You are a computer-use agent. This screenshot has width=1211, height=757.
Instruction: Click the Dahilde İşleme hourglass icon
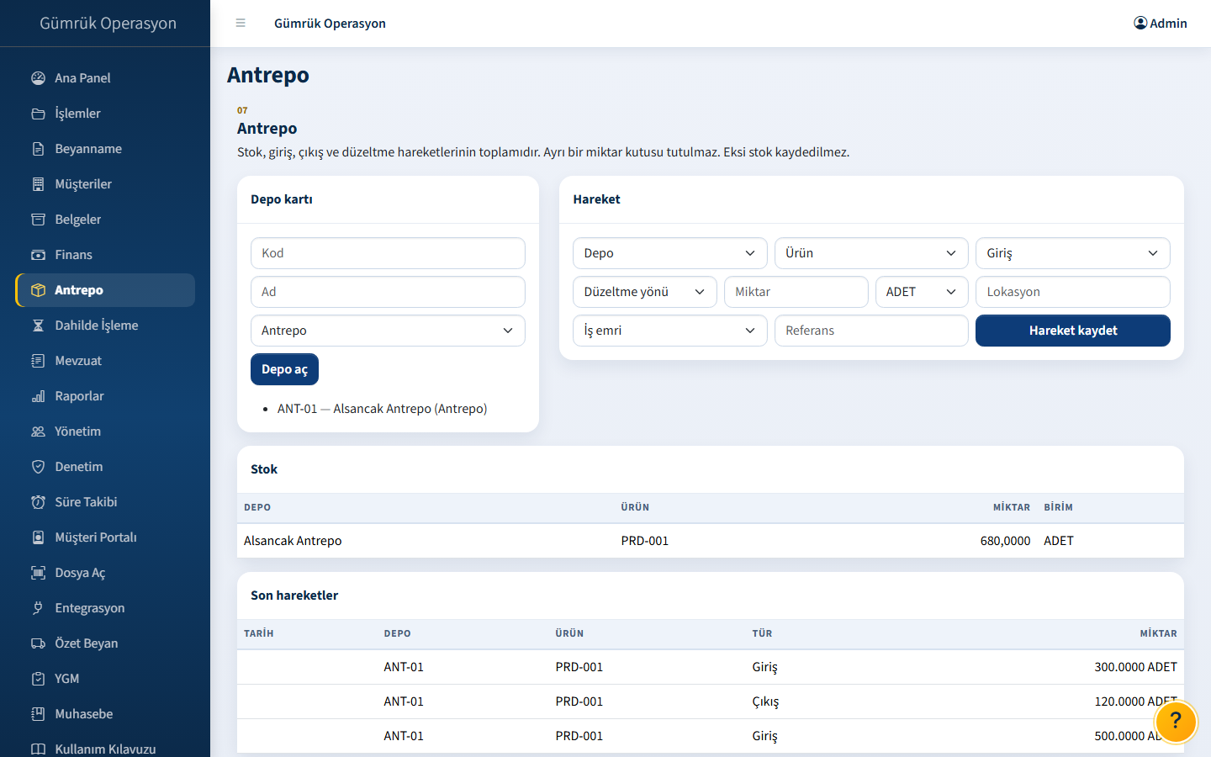tap(38, 326)
